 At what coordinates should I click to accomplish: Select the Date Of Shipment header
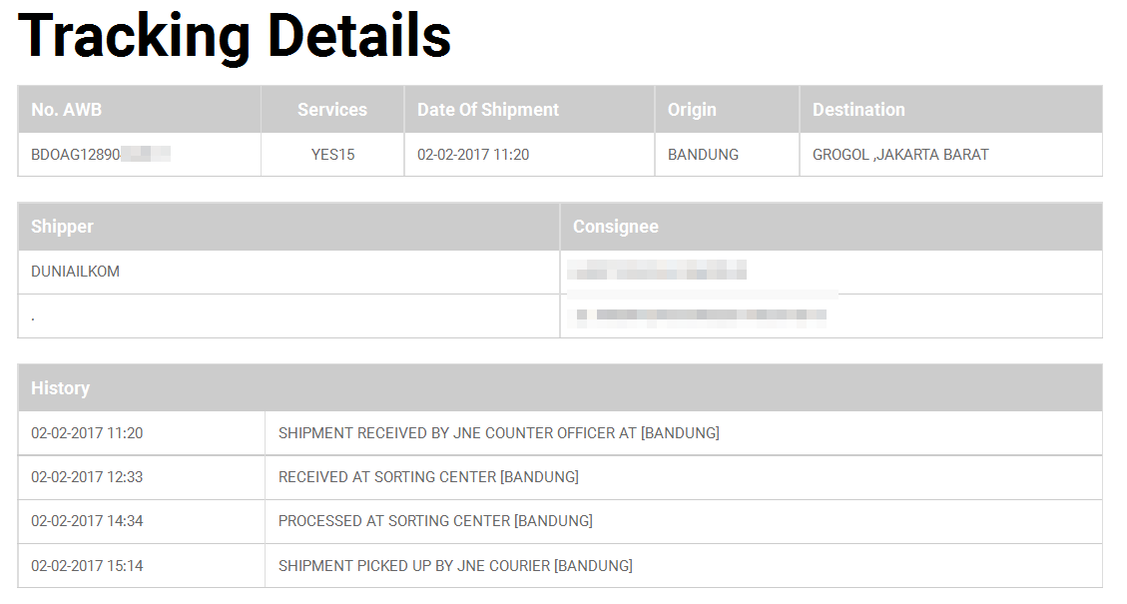[488, 109]
